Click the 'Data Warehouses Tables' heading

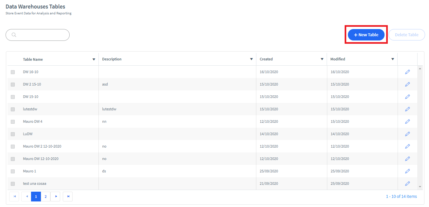35,7
